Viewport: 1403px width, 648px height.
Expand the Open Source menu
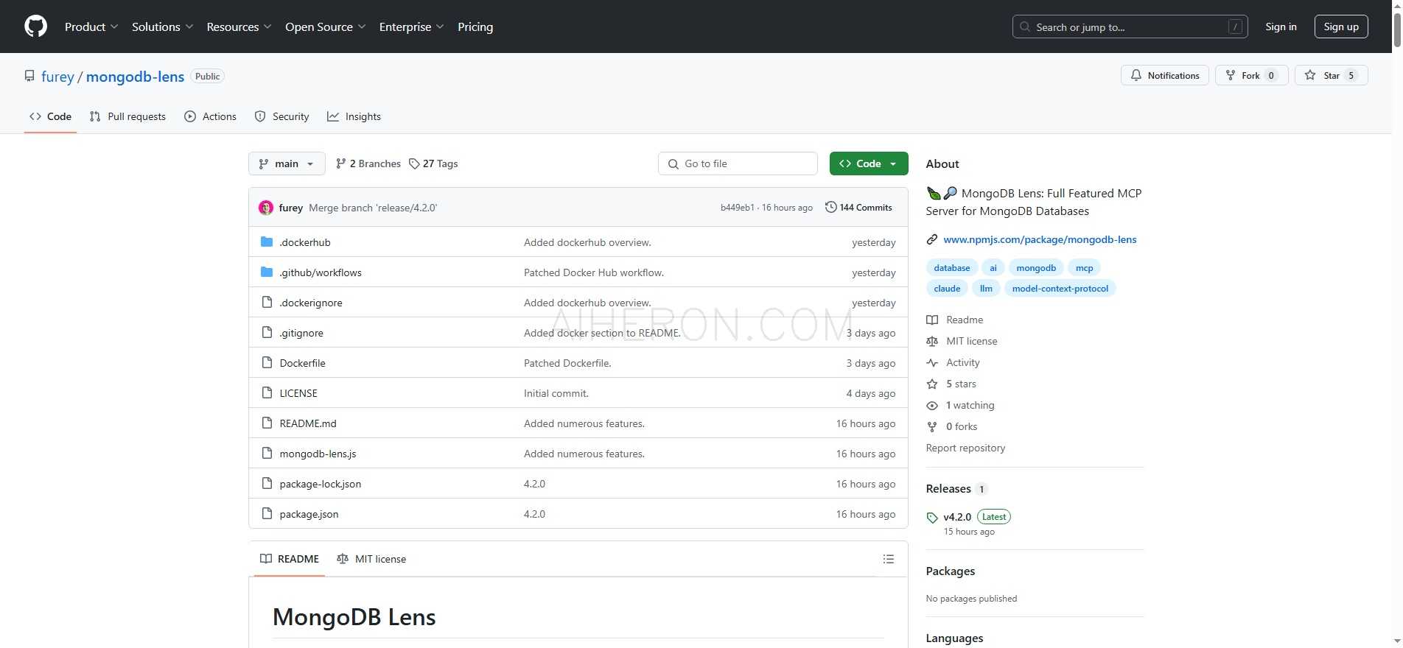point(325,27)
